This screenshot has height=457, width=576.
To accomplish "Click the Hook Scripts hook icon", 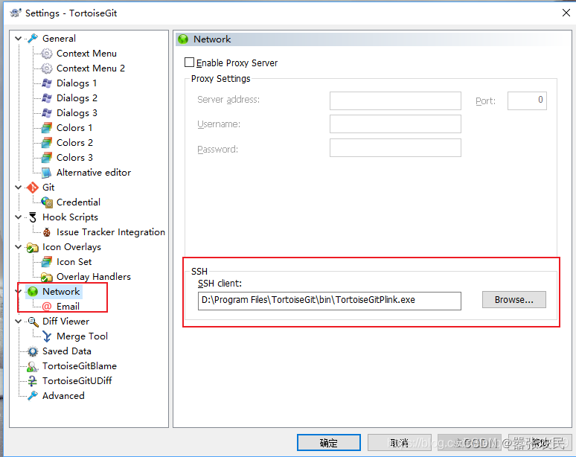I will click(x=33, y=217).
